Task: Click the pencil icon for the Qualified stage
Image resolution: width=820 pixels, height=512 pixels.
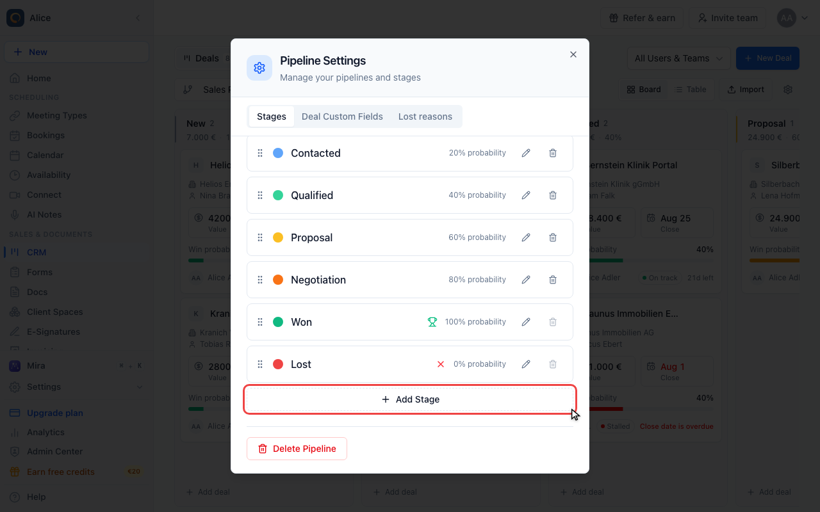Action: [526, 195]
